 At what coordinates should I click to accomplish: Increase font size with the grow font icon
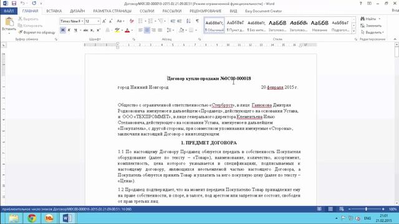click(x=104, y=21)
